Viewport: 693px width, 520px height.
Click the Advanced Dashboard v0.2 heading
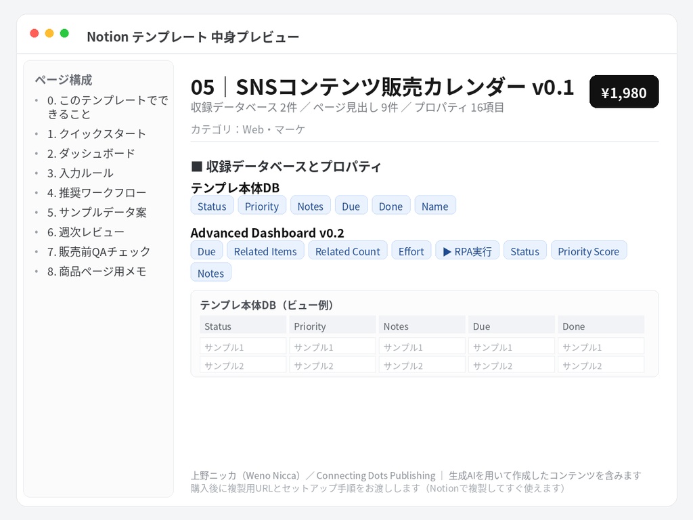pyautogui.click(x=267, y=233)
